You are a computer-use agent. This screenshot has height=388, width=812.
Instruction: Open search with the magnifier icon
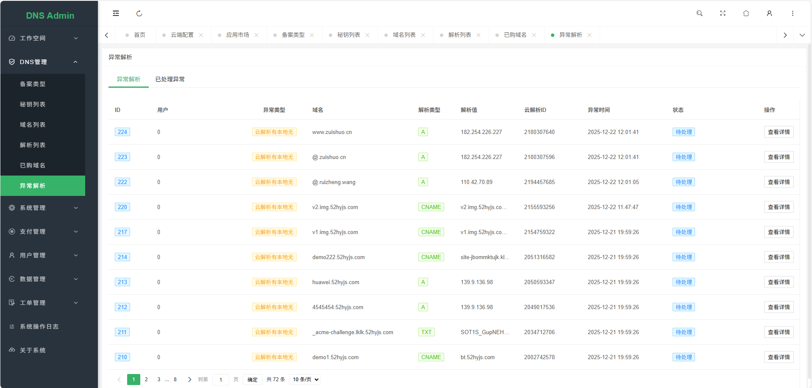699,14
